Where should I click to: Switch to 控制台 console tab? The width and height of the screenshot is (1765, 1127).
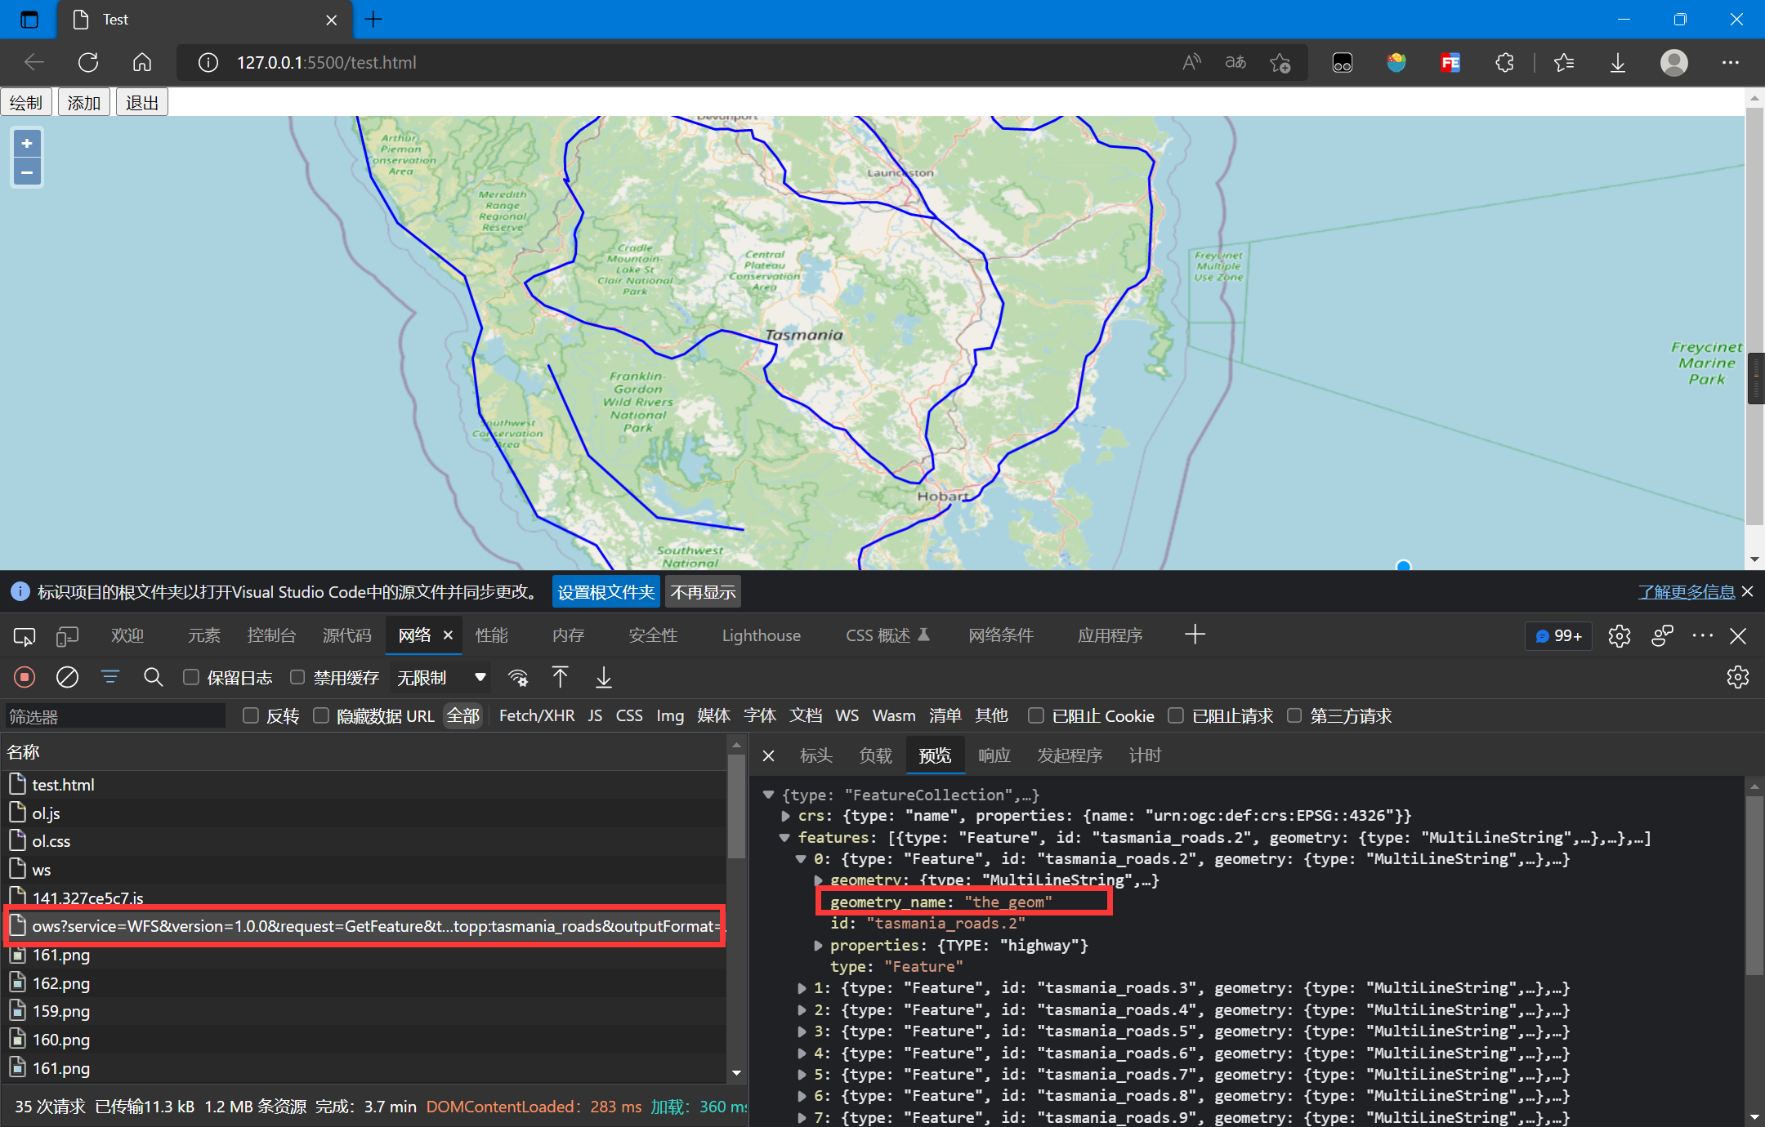(x=271, y=636)
